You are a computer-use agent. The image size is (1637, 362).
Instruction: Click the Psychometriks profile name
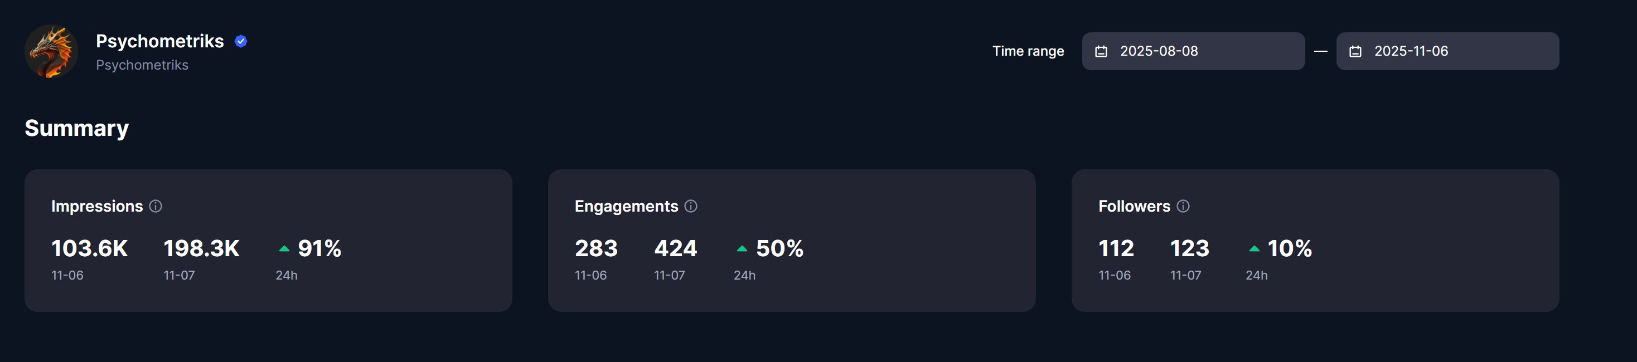pos(159,41)
